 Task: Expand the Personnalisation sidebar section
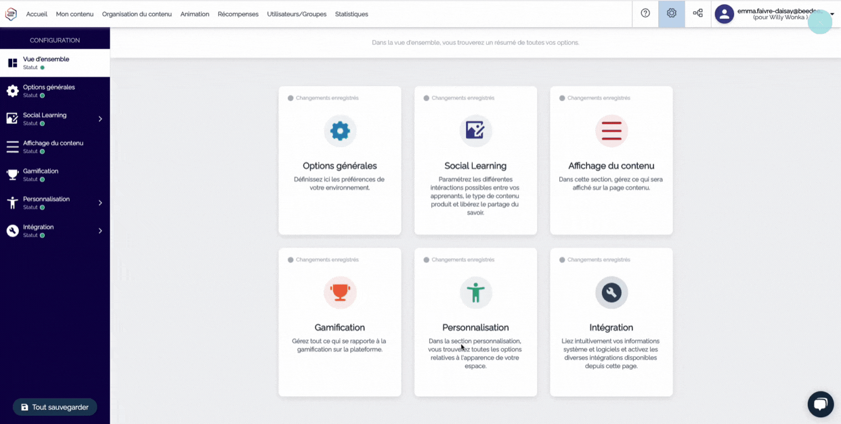click(101, 203)
